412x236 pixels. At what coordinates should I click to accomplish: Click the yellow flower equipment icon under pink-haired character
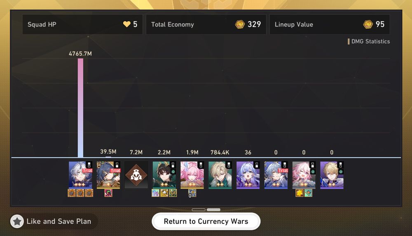(300, 193)
